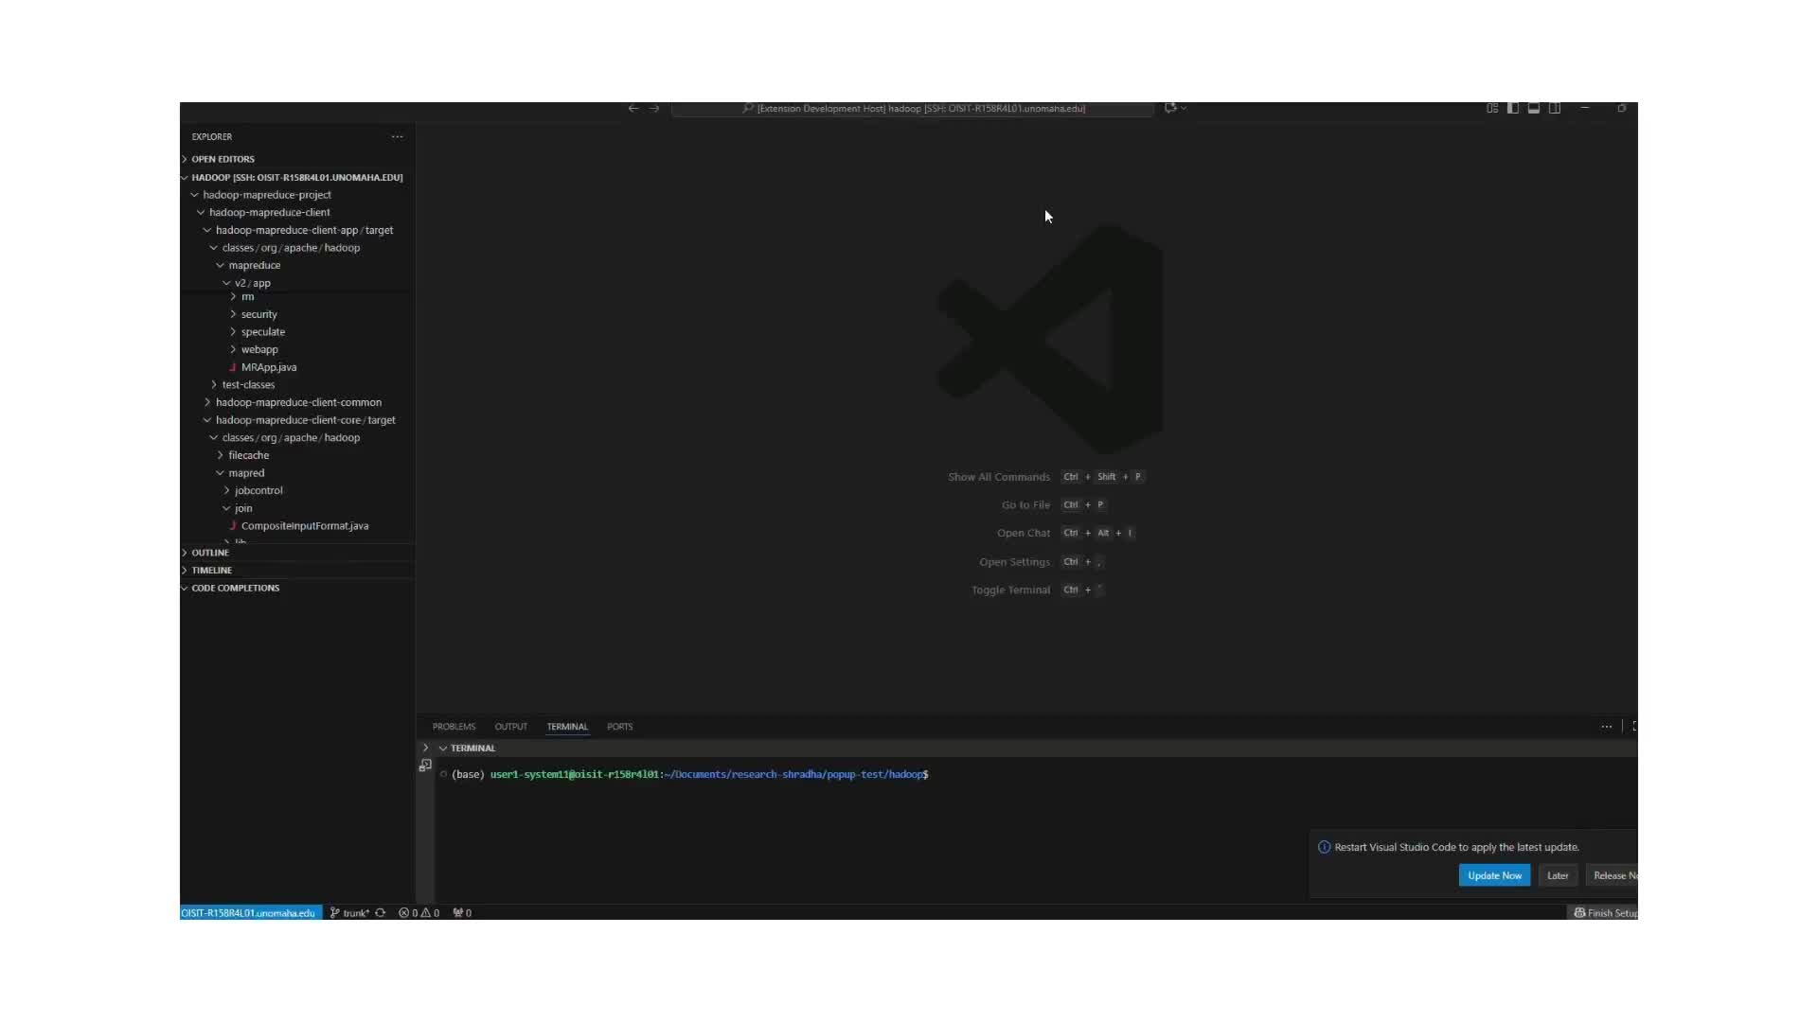1818x1022 pixels.
Task: Open the trunk branch in status bar
Action: click(x=349, y=913)
